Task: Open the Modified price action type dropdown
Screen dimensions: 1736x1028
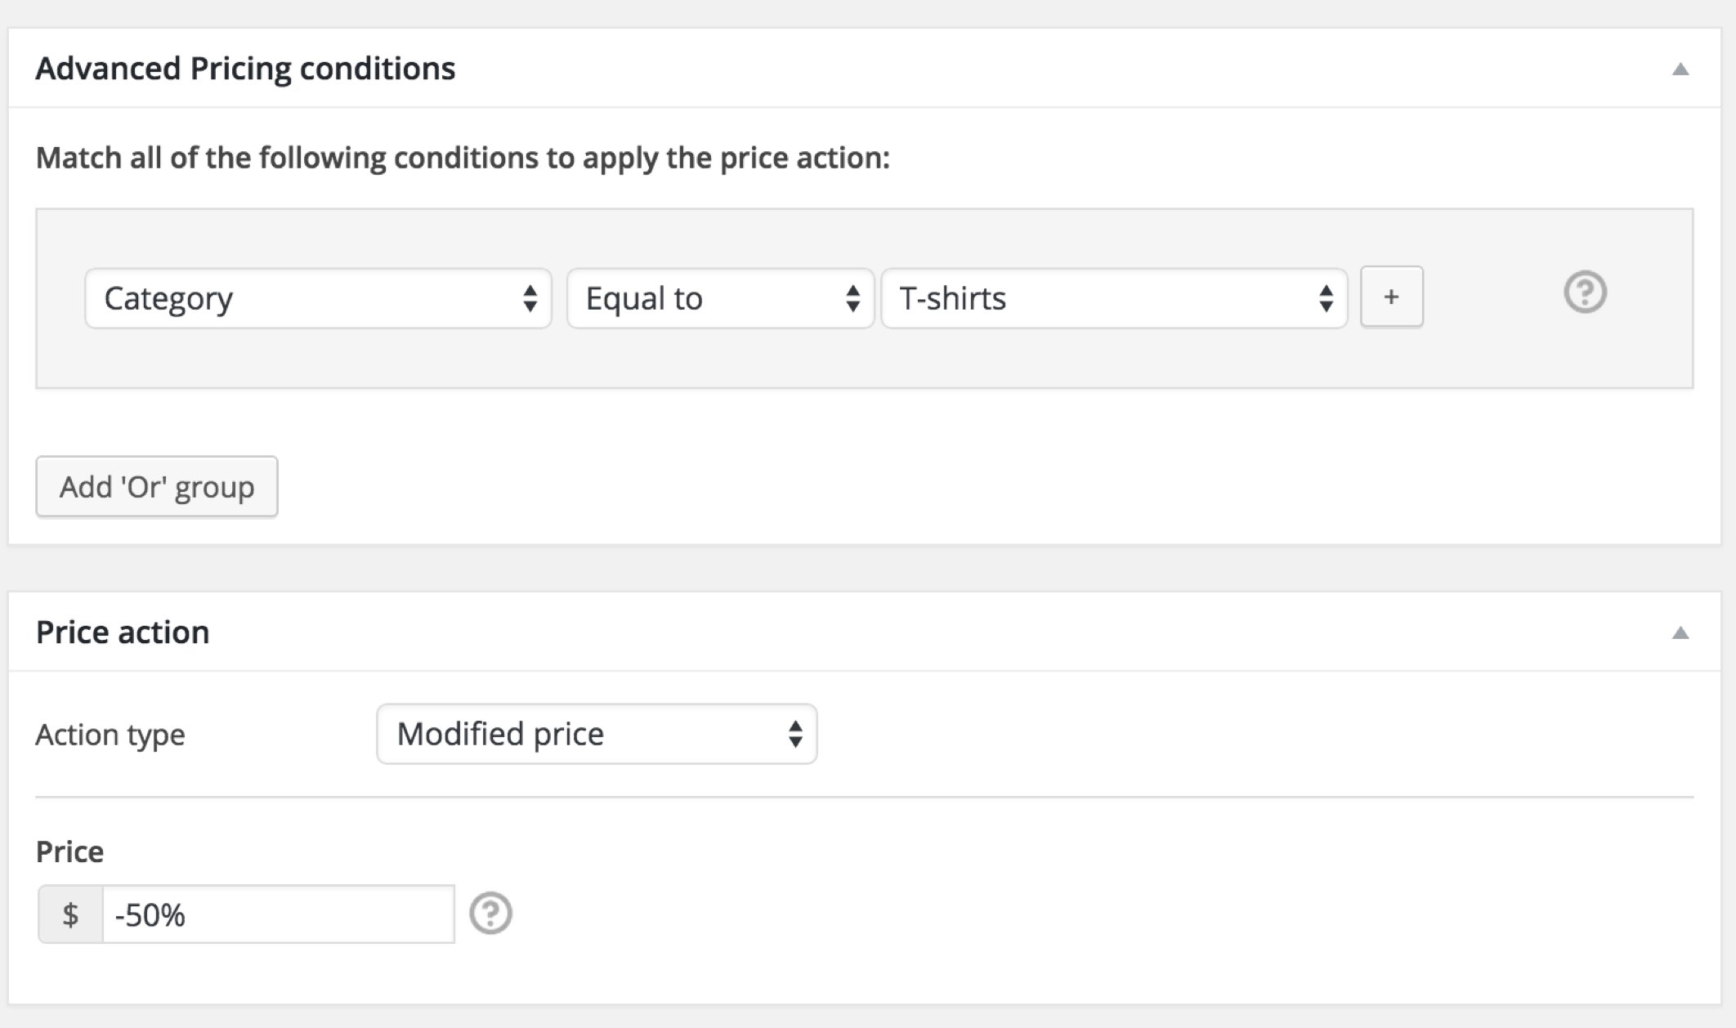Action: point(596,734)
